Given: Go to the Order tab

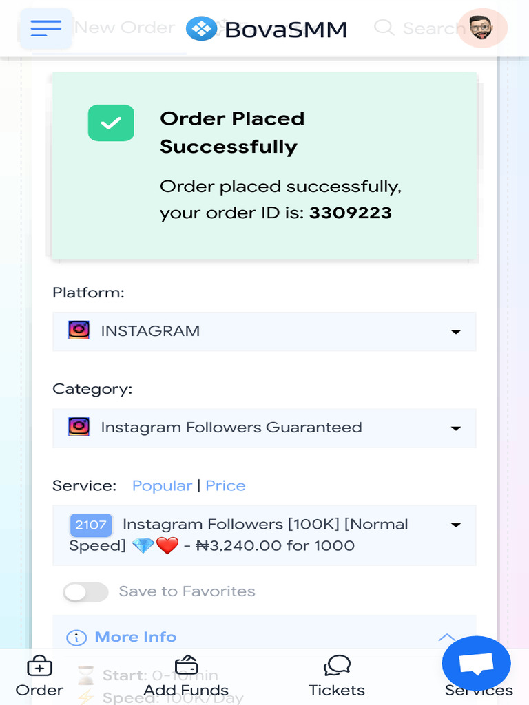Looking at the screenshot, I should tap(39, 677).
